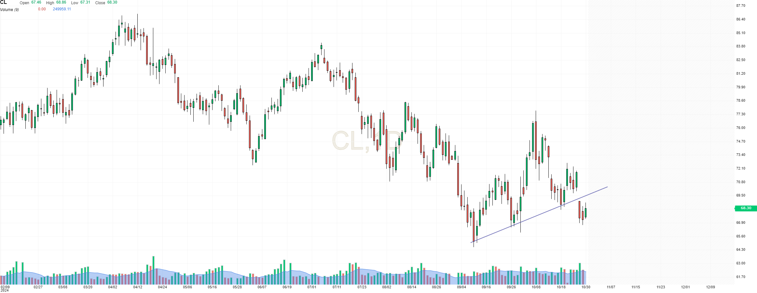The width and height of the screenshot is (757, 293).
Task: Click the CL symbol label
Action: pos(4,3)
